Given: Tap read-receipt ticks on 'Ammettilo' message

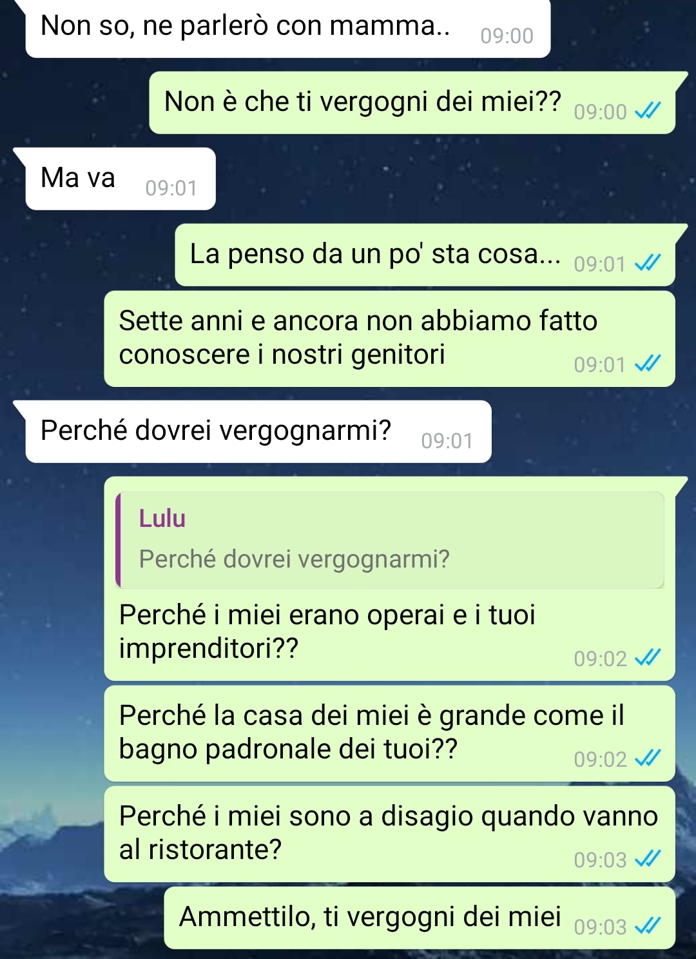Looking at the screenshot, I should point(648,927).
